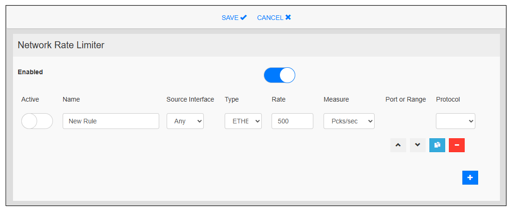
Task: Focus the Rate field showing 500
Action: pos(292,121)
